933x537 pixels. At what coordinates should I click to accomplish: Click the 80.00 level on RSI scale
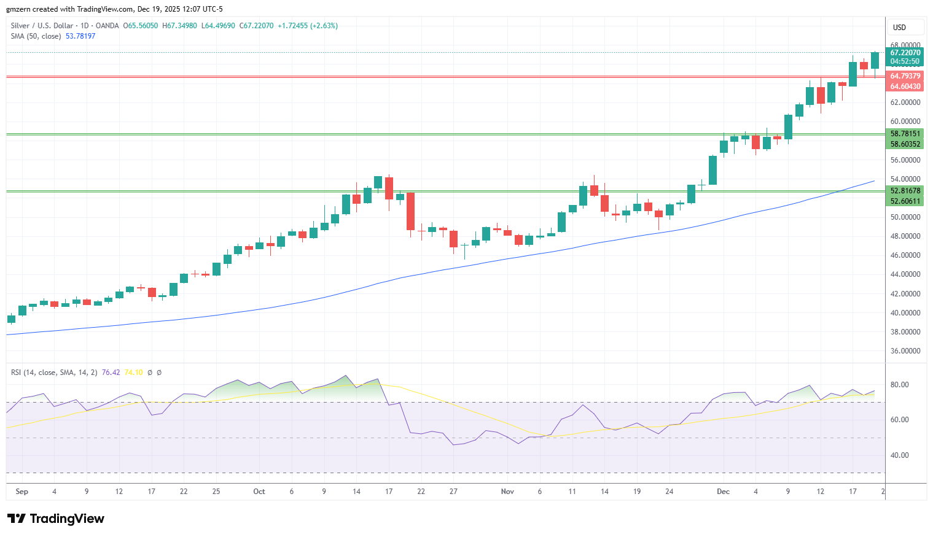click(900, 385)
